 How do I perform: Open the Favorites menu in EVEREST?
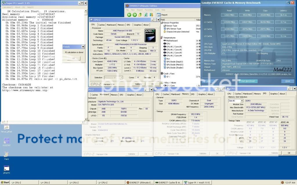pos(149,10)
